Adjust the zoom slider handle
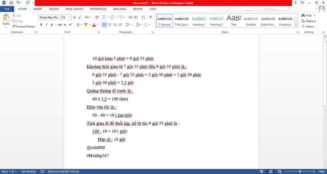 300,171
